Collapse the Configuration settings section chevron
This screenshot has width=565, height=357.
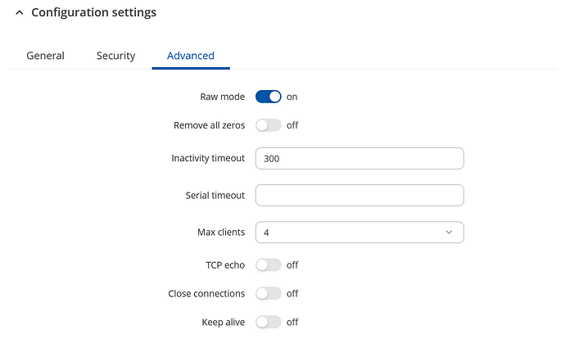(x=19, y=13)
